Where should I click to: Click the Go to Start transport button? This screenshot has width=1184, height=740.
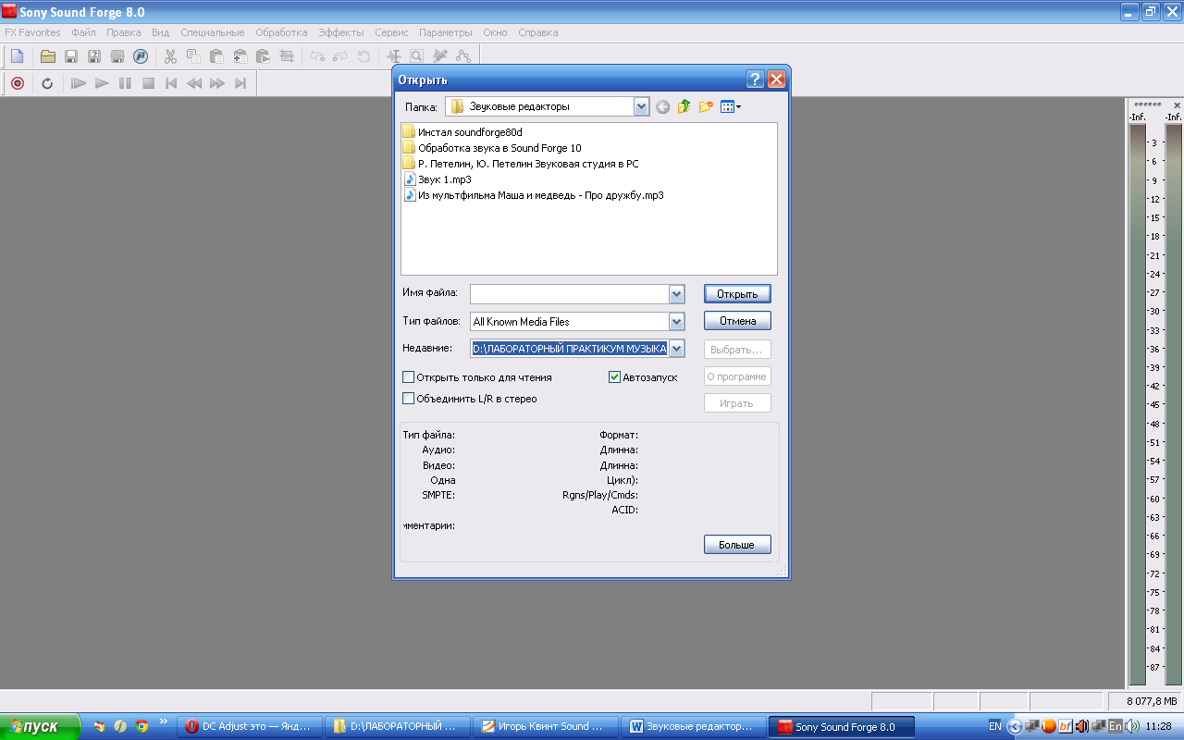pyautogui.click(x=171, y=83)
